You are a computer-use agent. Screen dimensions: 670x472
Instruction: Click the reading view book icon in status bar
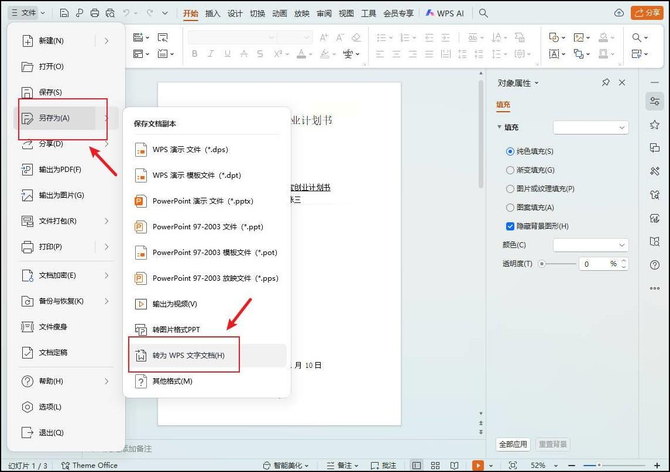[x=455, y=465]
